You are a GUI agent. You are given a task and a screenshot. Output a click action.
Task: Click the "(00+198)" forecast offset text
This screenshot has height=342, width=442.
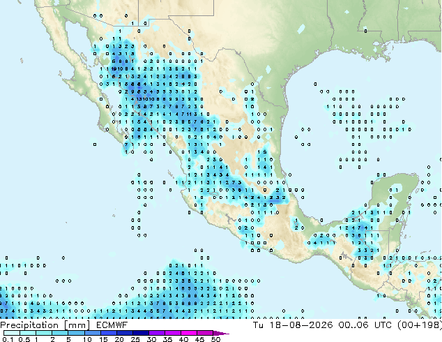pyautogui.click(x=419, y=325)
